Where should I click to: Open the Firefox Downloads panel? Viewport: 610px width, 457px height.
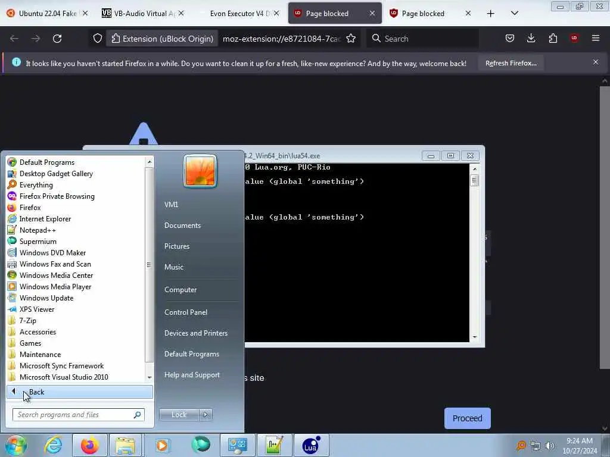click(531, 38)
